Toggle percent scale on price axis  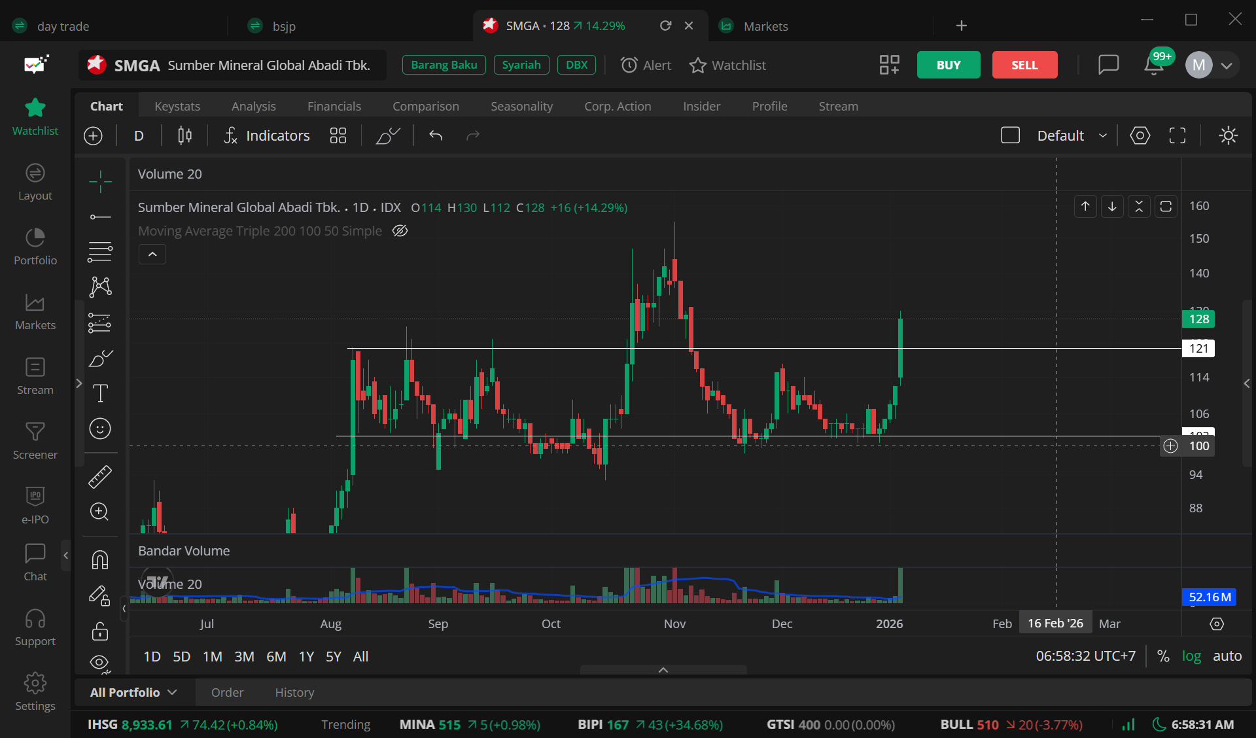1163,656
